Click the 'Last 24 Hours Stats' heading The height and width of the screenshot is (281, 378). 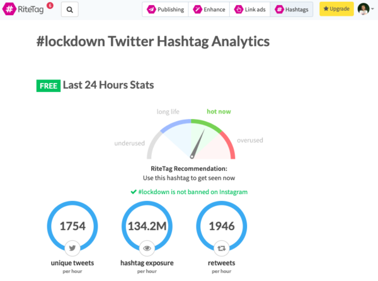[108, 85]
